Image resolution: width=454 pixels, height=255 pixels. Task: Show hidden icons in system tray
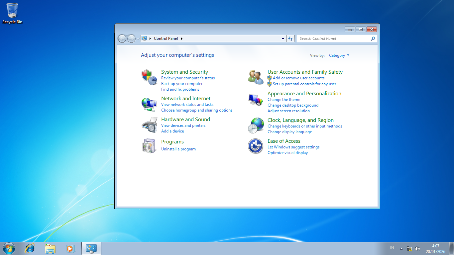coord(401,248)
